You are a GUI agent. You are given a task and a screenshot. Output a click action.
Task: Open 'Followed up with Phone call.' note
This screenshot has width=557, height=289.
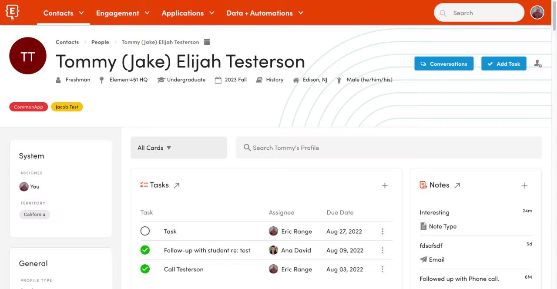click(x=460, y=279)
